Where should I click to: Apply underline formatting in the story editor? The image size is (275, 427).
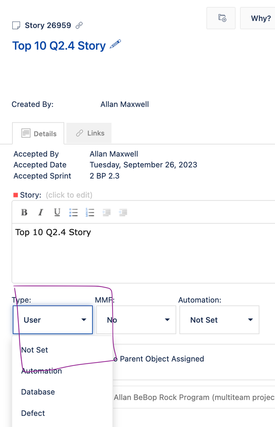57,212
